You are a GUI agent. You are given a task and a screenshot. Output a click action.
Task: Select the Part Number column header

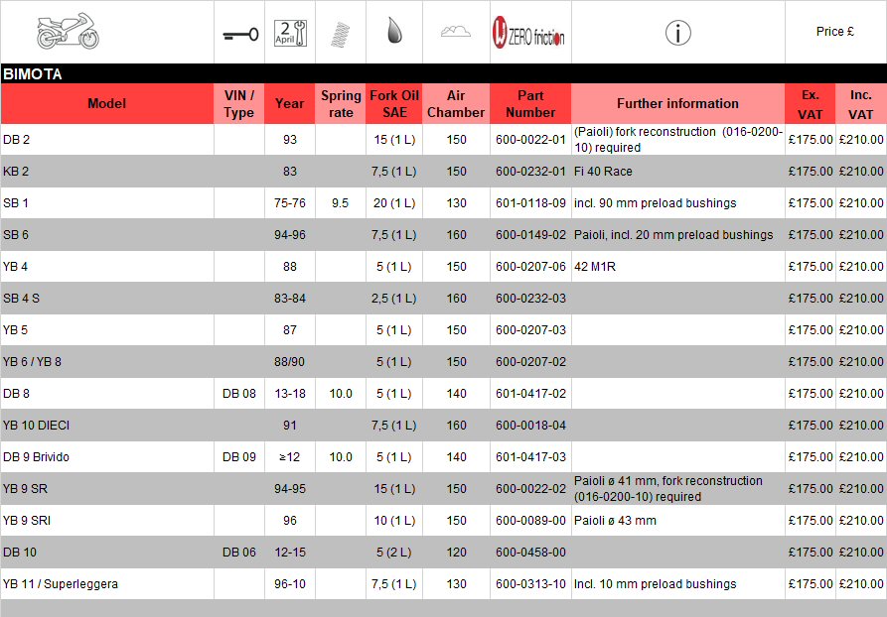[x=530, y=104]
